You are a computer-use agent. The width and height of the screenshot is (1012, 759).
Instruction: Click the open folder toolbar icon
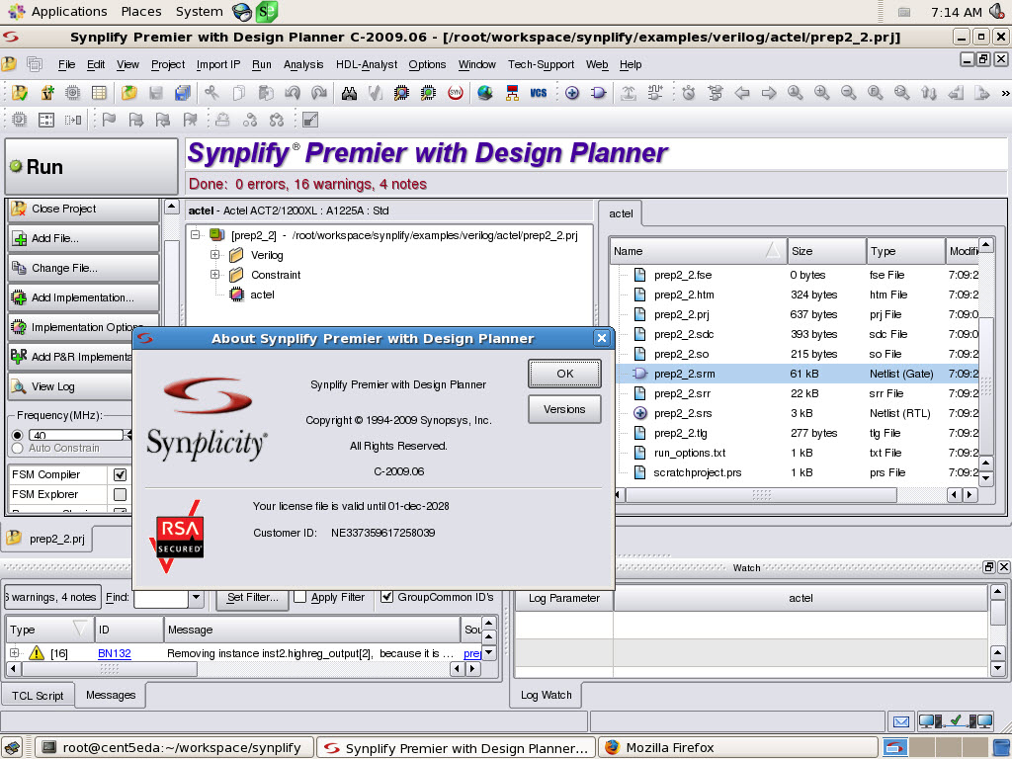[129, 93]
